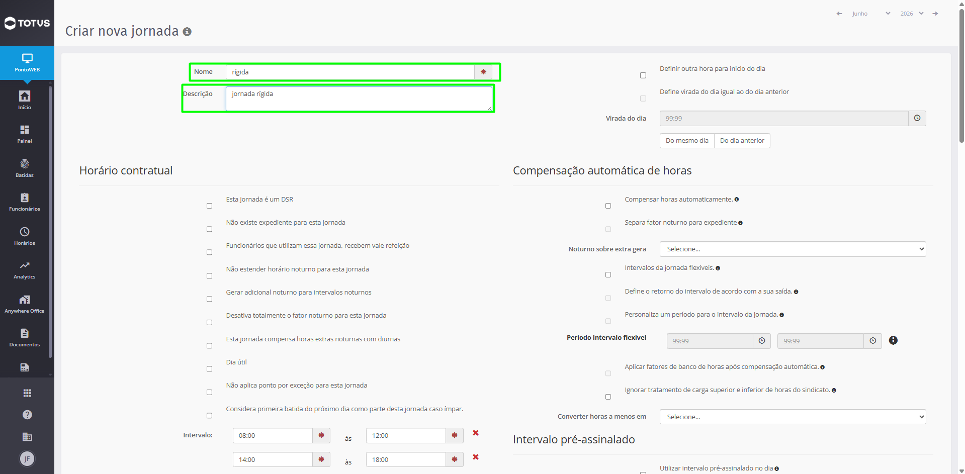Open Funcionários in the sidebar
Screen dimensions: 965x474
tap(25, 202)
